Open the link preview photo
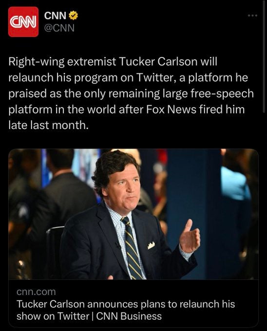Image resolution: width=267 pixels, height=331 pixels. click(x=133, y=214)
